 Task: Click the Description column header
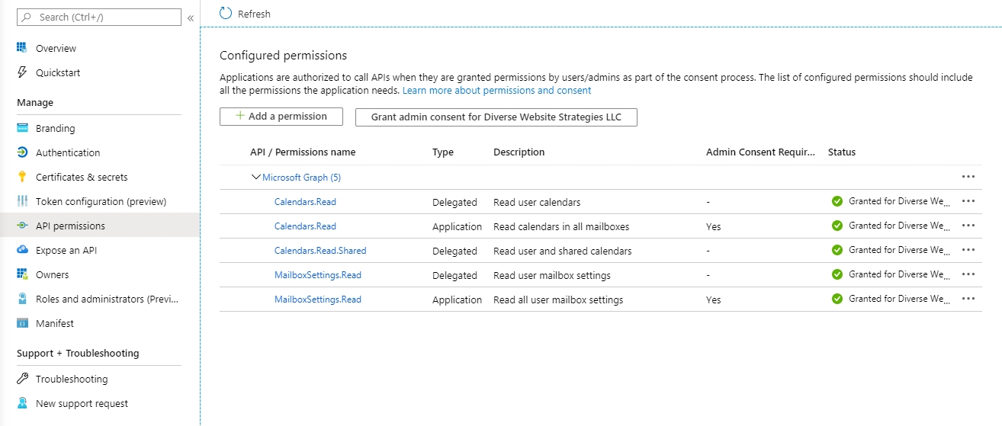[519, 152]
